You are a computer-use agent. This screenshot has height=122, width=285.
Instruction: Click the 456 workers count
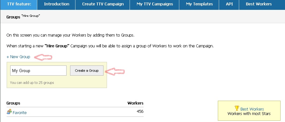click(140, 111)
